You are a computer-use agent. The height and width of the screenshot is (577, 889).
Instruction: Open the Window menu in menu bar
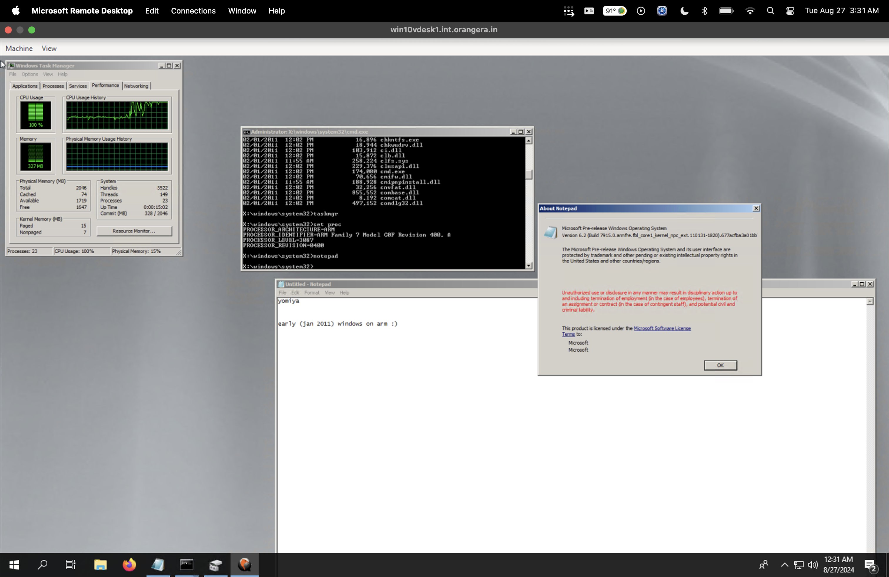pyautogui.click(x=242, y=11)
